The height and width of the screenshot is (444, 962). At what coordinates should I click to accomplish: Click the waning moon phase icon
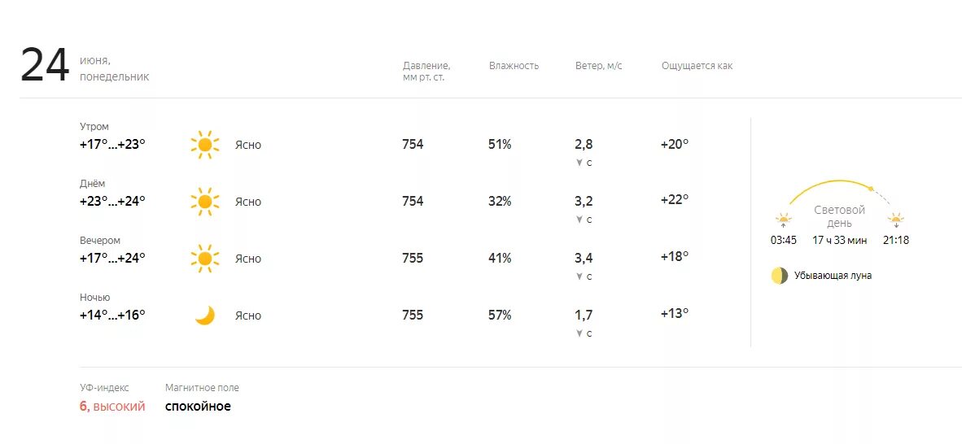click(779, 276)
